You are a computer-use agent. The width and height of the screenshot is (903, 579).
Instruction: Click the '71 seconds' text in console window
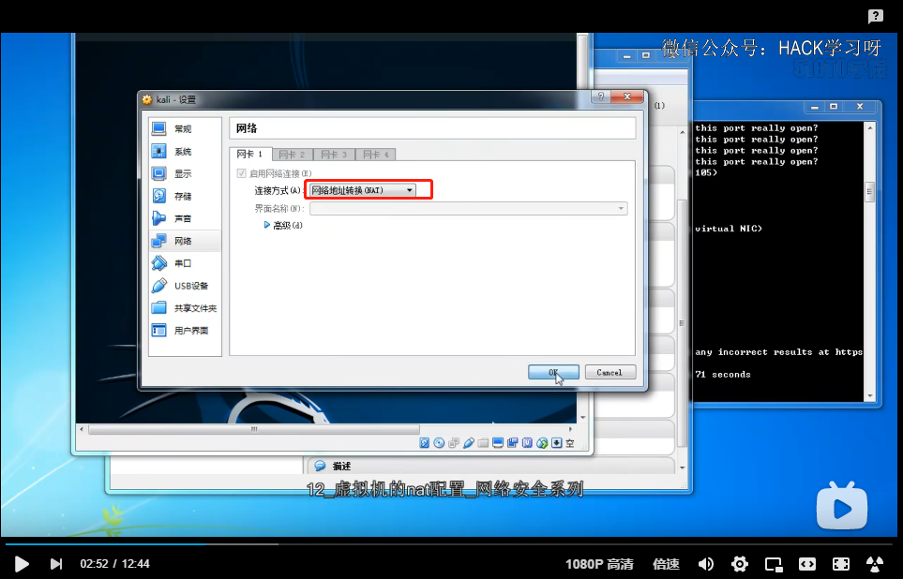coord(723,375)
